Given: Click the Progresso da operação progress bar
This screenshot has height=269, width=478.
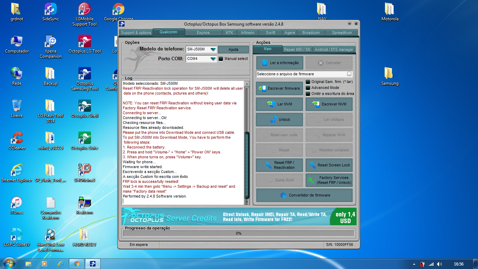Looking at the screenshot, I should point(238,233).
